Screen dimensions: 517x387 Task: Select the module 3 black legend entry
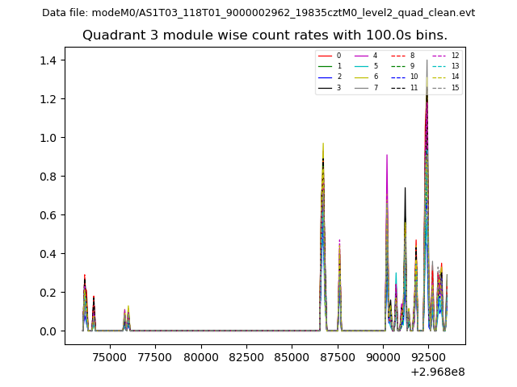[326, 87]
